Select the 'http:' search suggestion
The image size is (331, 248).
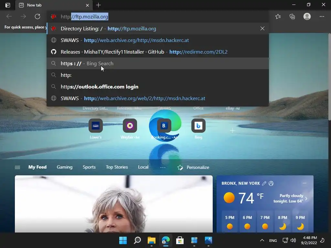pos(158,75)
